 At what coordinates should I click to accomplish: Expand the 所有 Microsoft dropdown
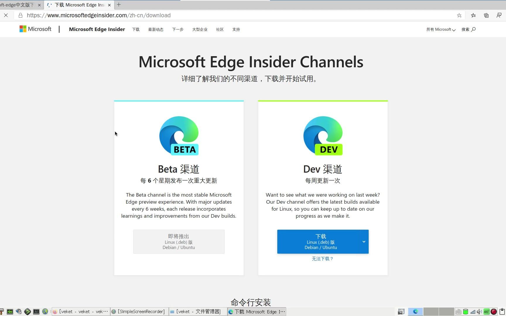pos(441,30)
